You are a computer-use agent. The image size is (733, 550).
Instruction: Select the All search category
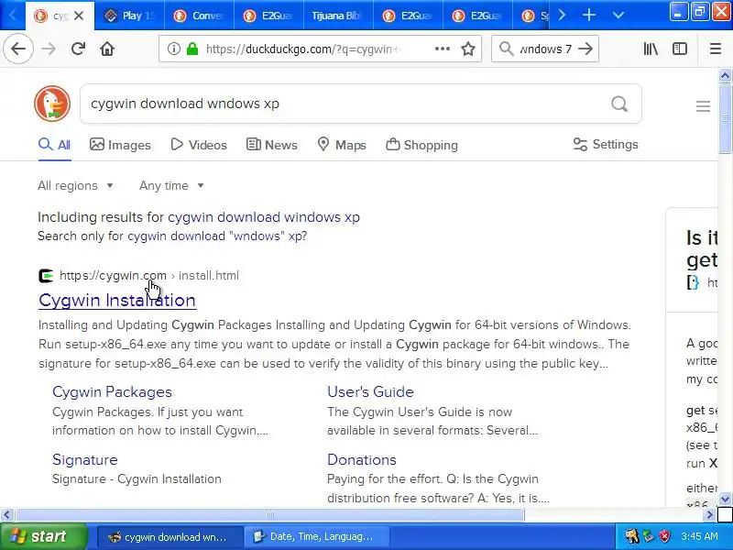coord(54,145)
